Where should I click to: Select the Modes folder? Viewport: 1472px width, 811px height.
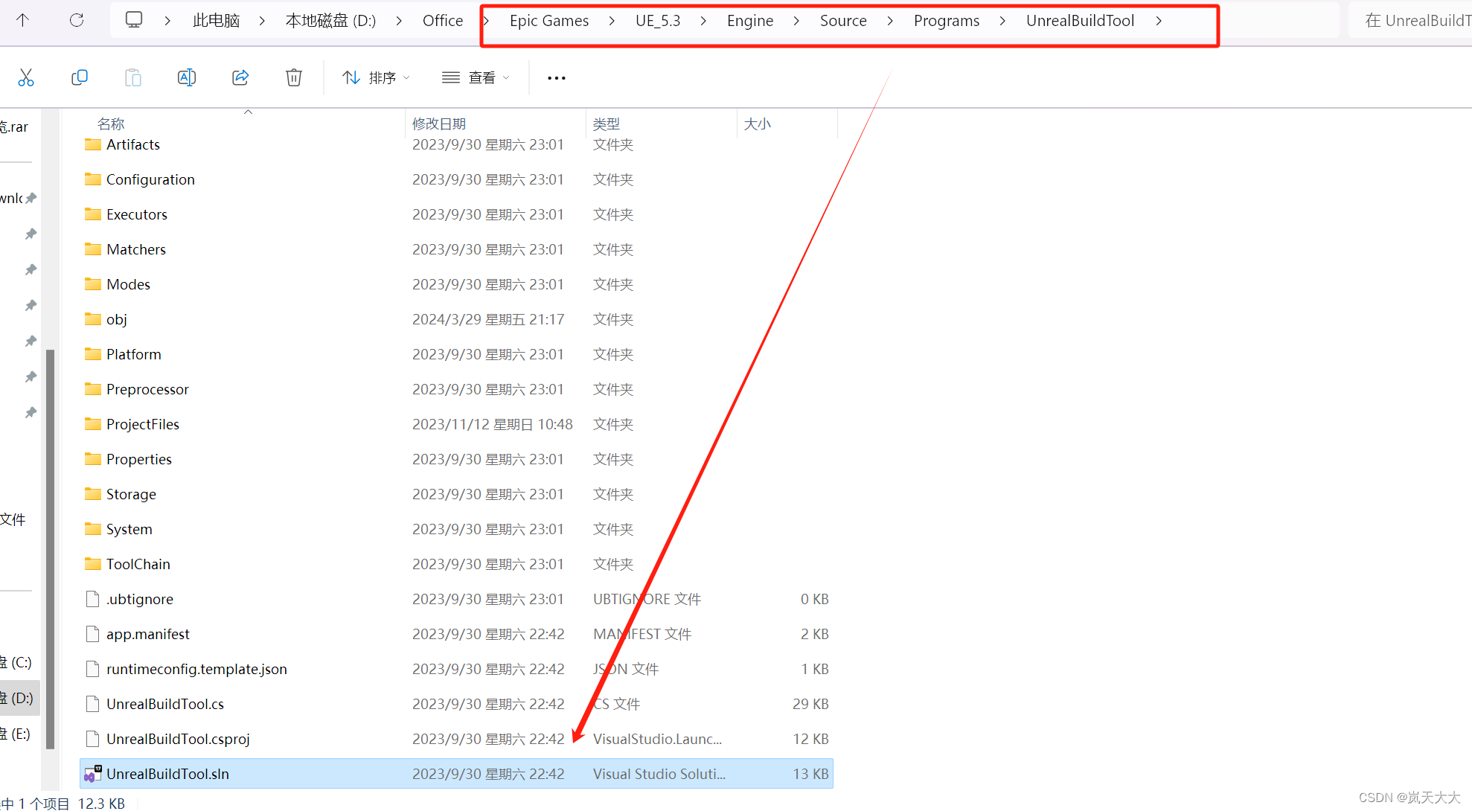click(x=128, y=284)
